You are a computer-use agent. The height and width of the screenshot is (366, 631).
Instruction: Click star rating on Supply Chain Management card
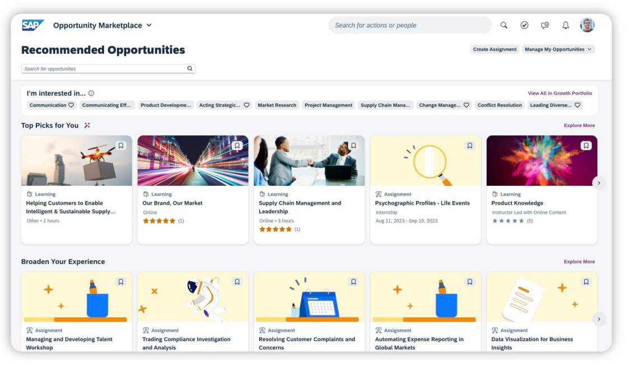tap(275, 229)
